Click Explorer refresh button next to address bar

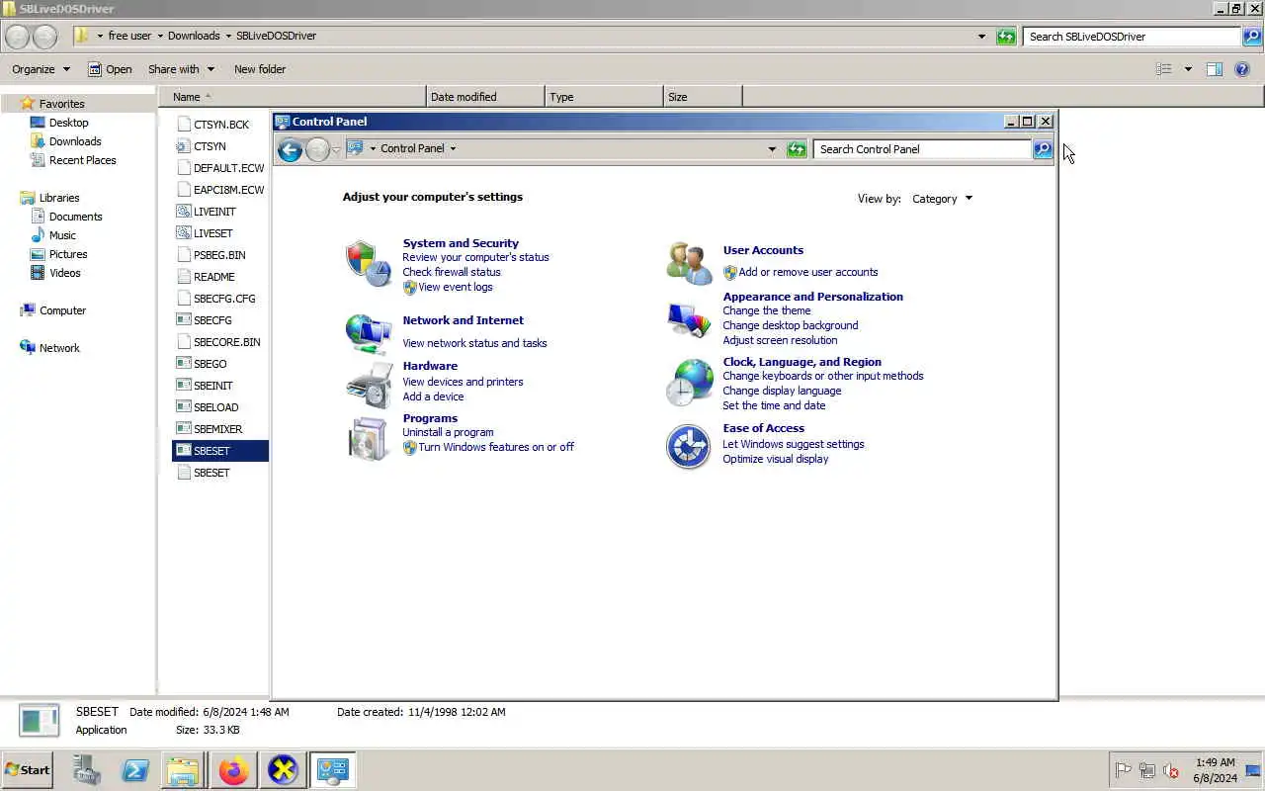pos(1006,37)
